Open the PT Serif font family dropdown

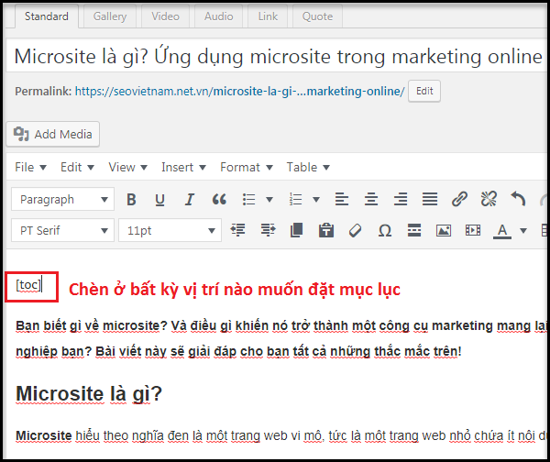click(62, 230)
